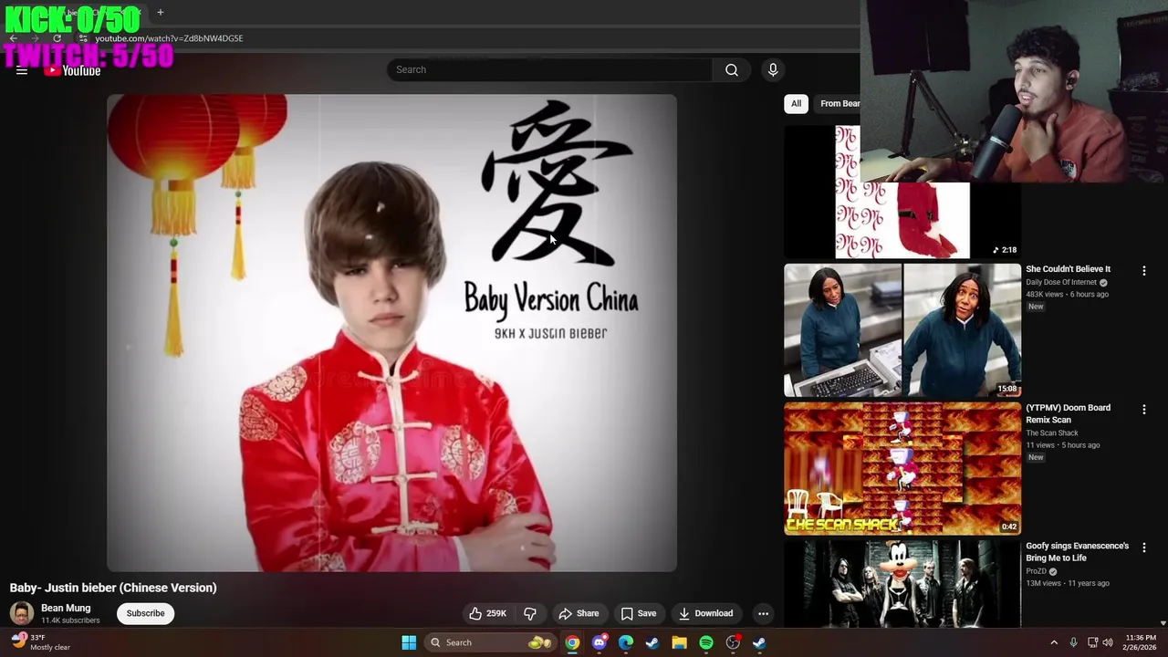Viewport: 1168px width, 657px height.
Task: Open the clock showing 11:36 PM
Action: pos(1141,642)
